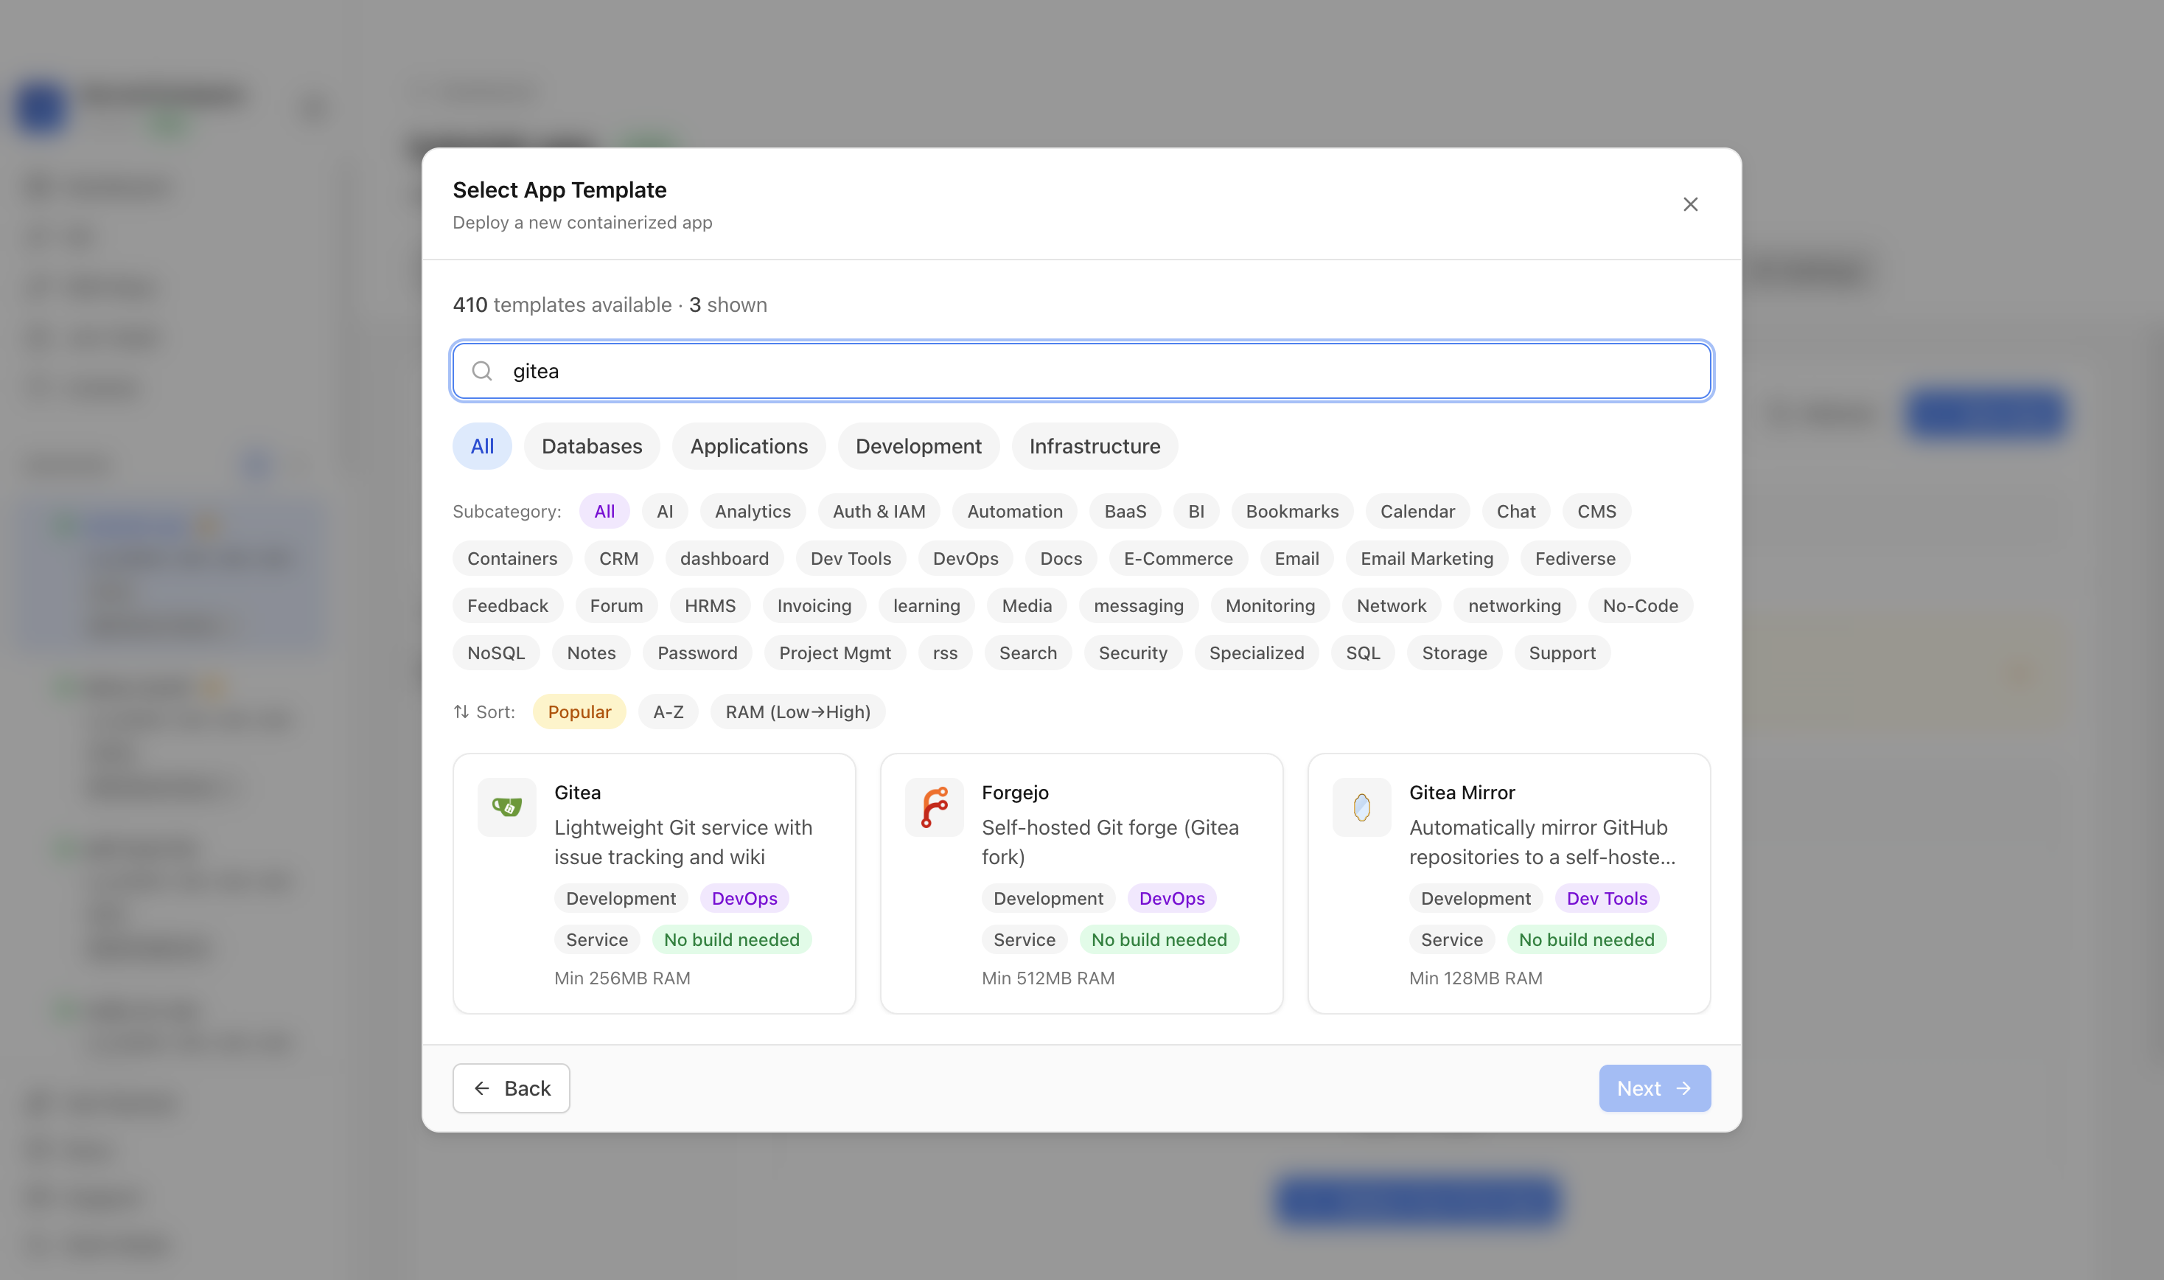2164x1280 pixels.
Task: Filter by AI subcategory
Action: 665,512
